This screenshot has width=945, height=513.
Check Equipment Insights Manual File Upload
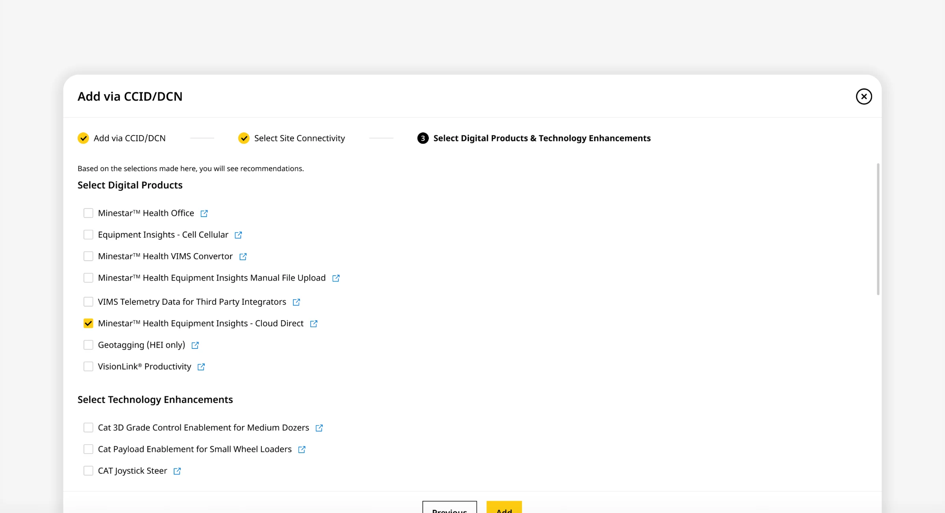88,278
